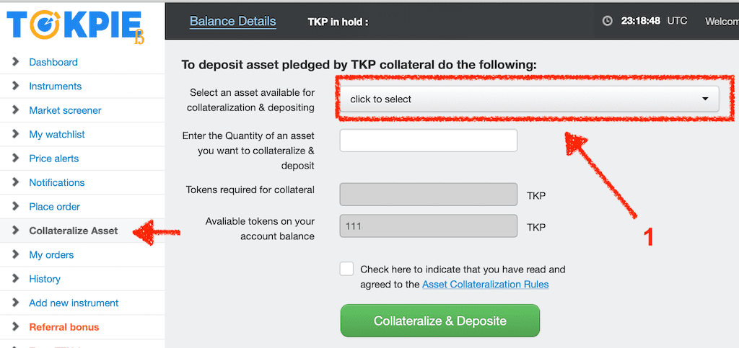This screenshot has height=348, width=739.
Task: Click the chevron icon beside Notifications
Action: point(16,182)
